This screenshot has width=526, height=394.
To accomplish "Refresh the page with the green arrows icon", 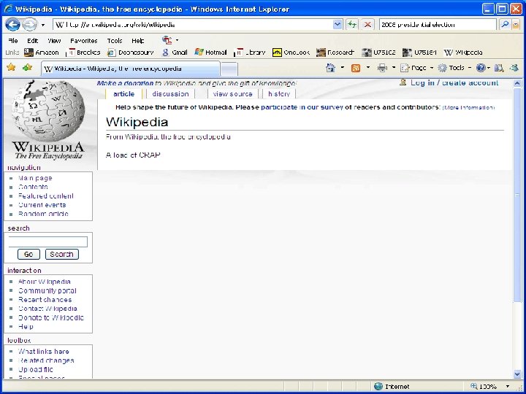I will click(352, 25).
